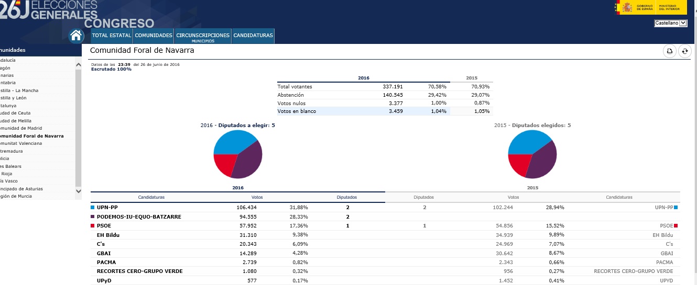Select Castilla y León in list
Image resolution: width=697 pixels, height=285 pixels.
tap(13, 98)
